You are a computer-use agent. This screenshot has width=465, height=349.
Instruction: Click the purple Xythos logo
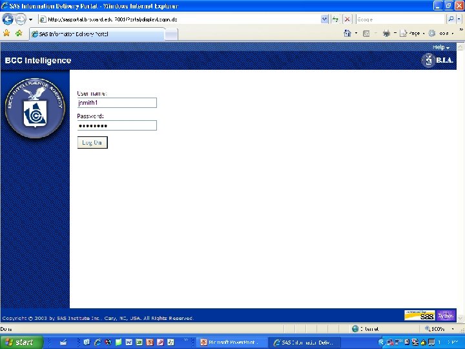446,315
